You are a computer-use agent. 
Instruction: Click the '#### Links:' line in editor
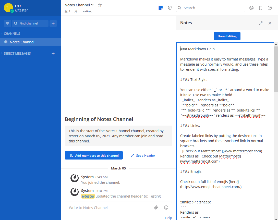[x=190, y=126]
